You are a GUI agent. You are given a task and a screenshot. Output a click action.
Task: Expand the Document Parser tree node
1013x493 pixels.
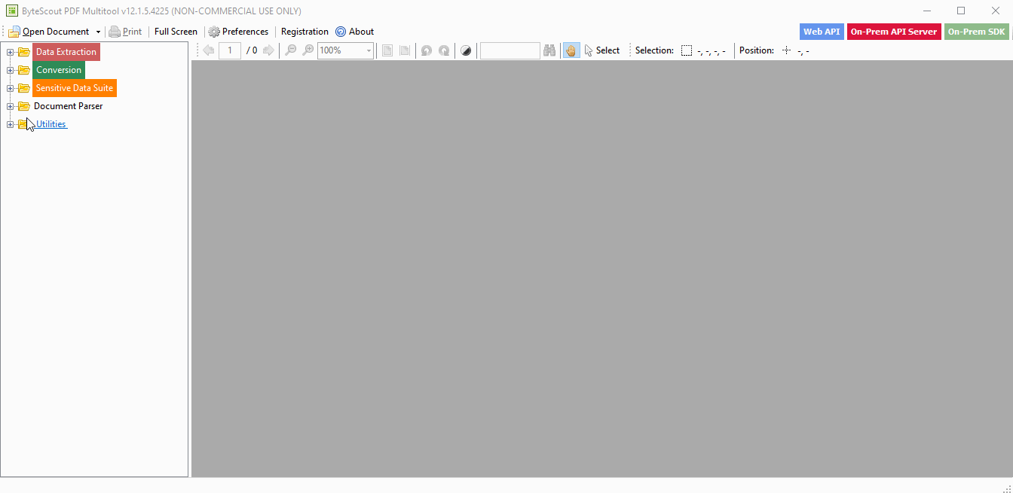(10, 106)
